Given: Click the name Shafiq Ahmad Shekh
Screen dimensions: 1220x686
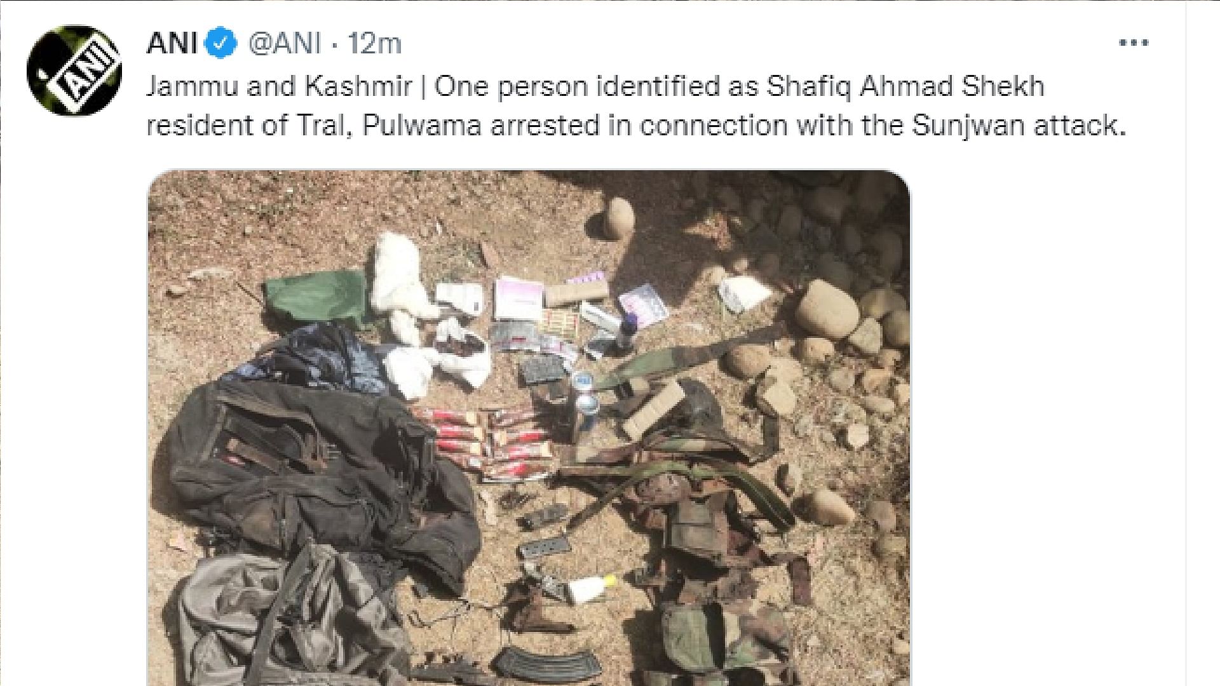Looking at the screenshot, I should pyautogui.click(x=905, y=86).
